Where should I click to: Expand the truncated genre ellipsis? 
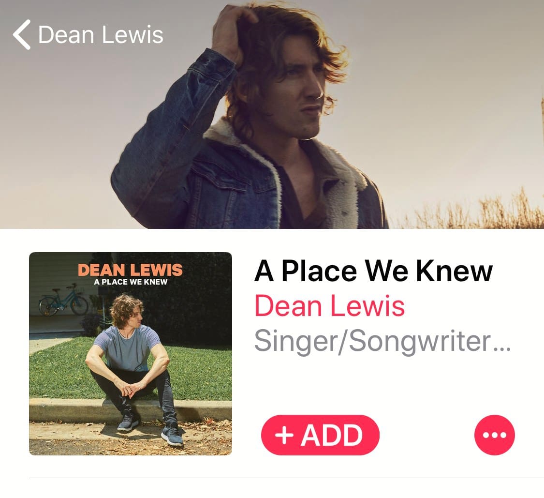click(501, 348)
